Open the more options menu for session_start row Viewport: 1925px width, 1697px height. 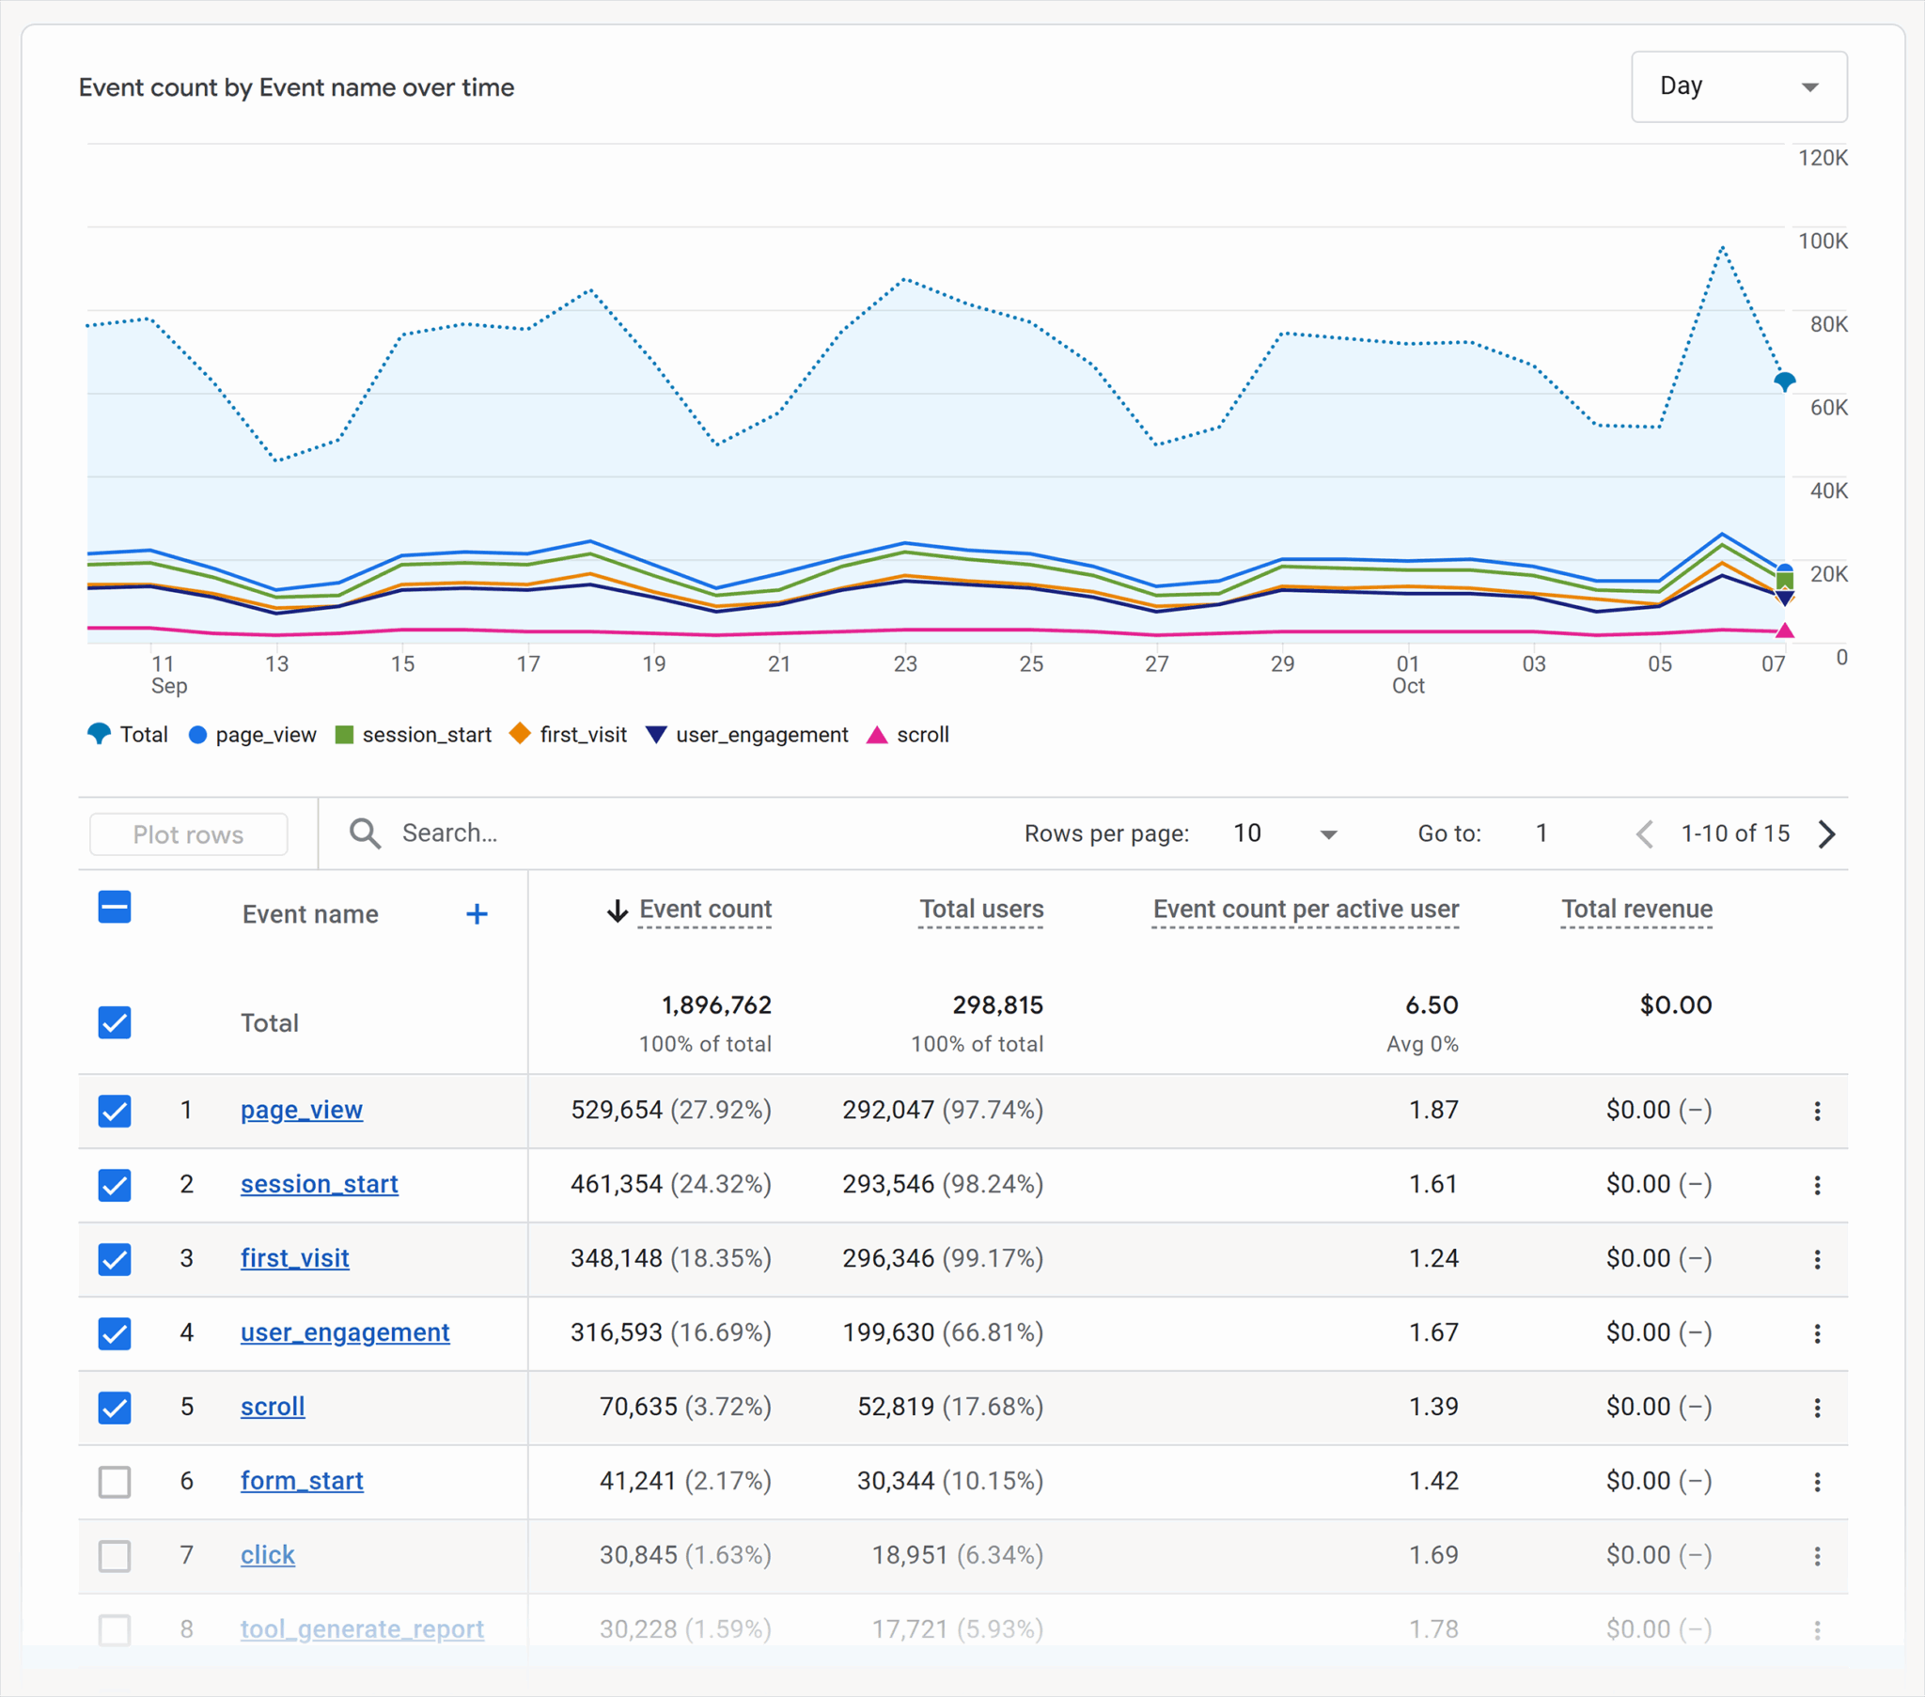[1817, 1185]
